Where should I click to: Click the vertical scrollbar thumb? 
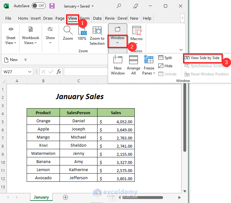(x=185, y=117)
